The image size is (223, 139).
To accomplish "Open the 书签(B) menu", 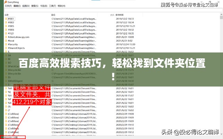I will point(44,6).
